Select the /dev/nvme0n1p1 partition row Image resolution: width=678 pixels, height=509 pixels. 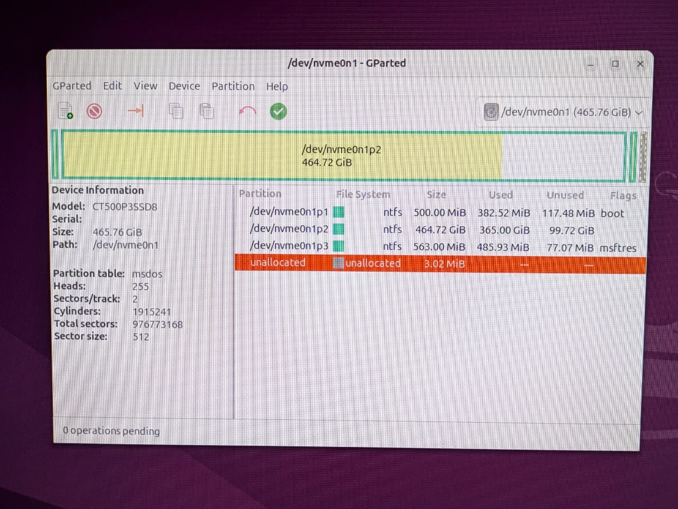(440, 212)
